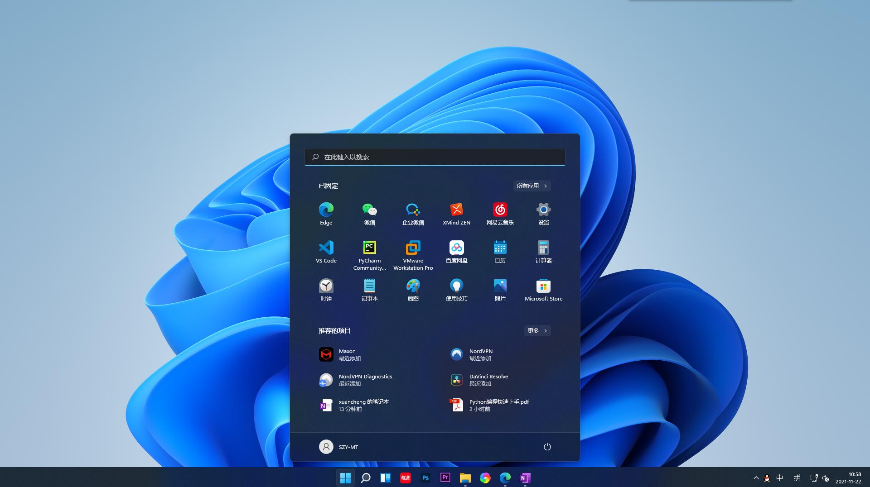870x487 pixels.
Task: Open PyCharm Community edition
Action: pos(369,251)
